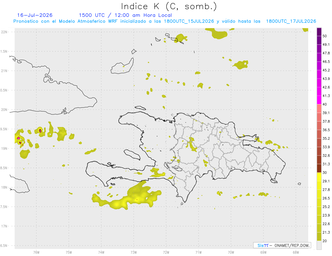The image size is (332, 256).
Task: Click the '69W' longitude label
Action: click(263, 252)
